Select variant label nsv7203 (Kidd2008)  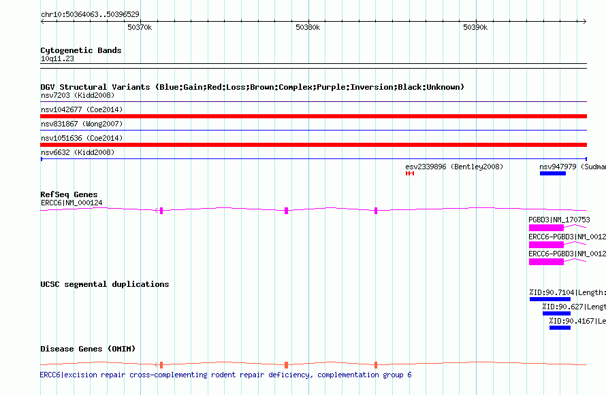coord(78,95)
